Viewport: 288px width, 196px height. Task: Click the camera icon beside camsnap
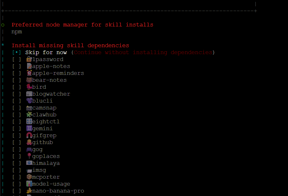pos(29,108)
